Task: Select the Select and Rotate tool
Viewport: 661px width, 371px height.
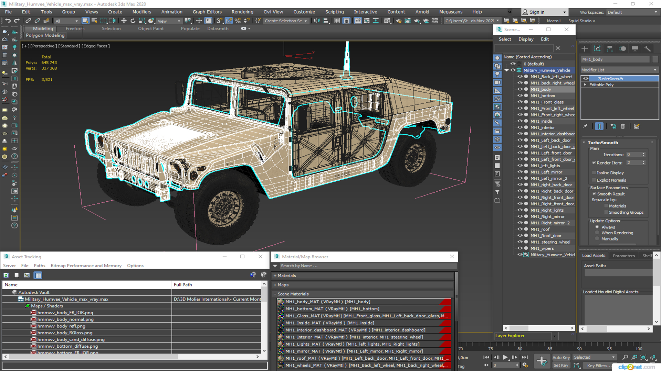Action: [133, 21]
